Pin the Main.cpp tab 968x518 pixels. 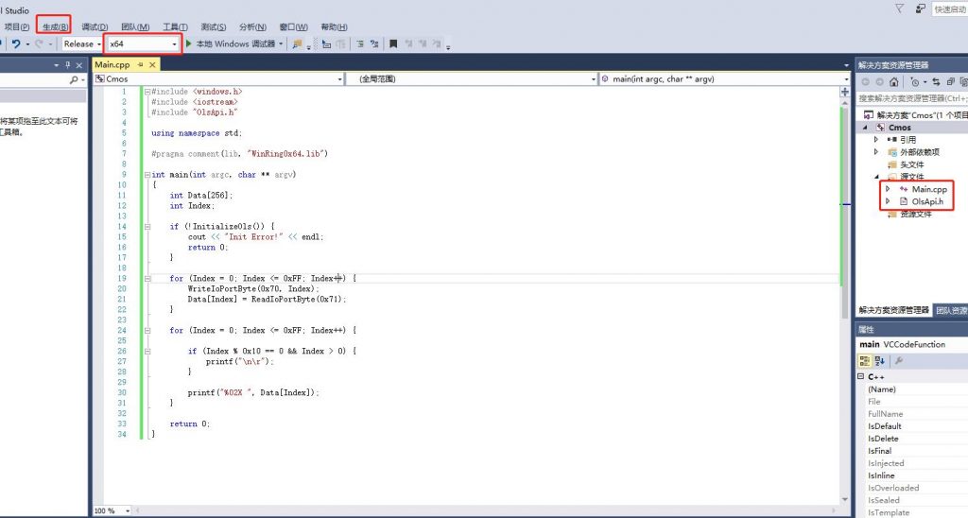coord(140,64)
